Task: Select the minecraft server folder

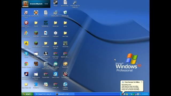Action: (55, 45)
